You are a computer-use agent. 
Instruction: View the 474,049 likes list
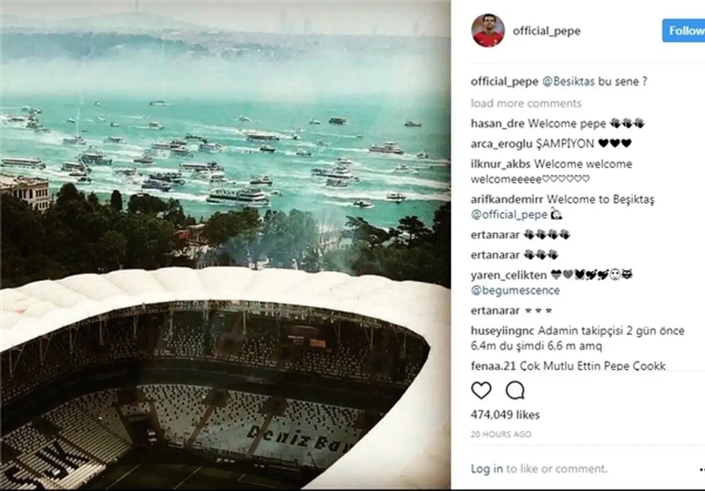(x=505, y=415)
